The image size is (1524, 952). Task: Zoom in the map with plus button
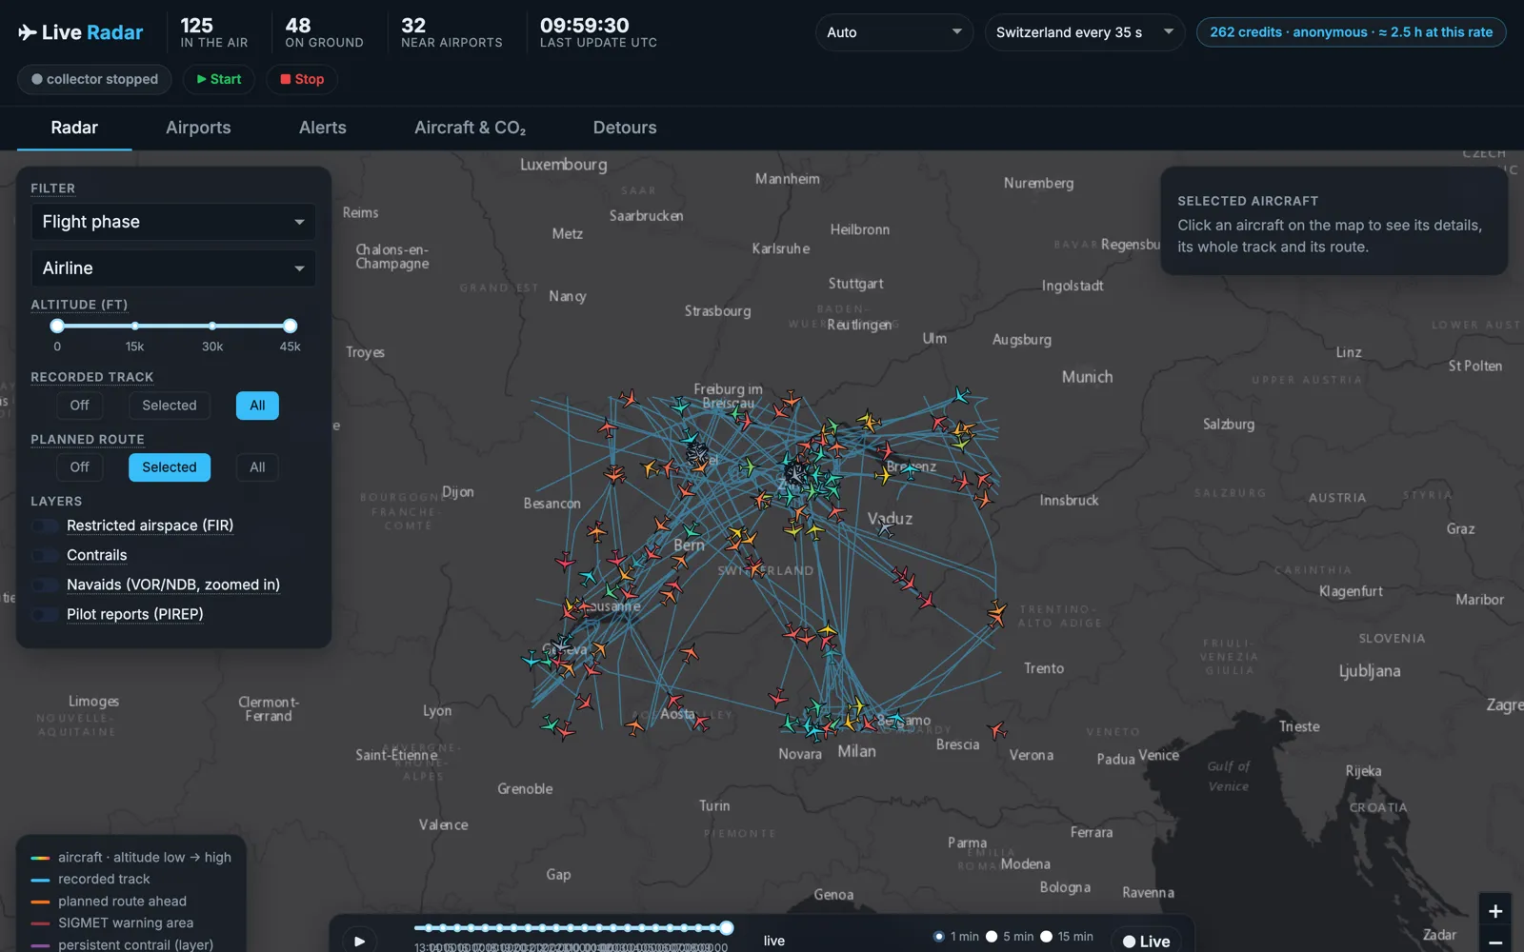click(1495, 911)
